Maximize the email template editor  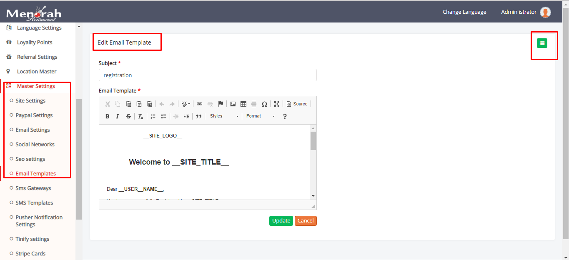tap(277, 104)
